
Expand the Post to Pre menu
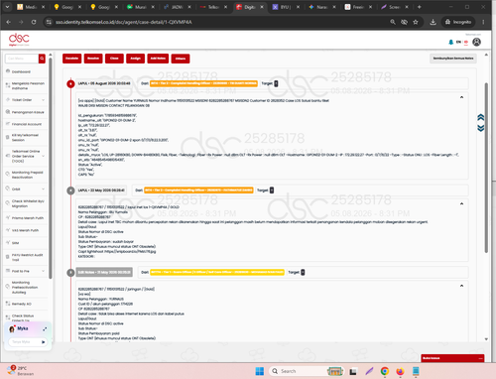[25, 271]
